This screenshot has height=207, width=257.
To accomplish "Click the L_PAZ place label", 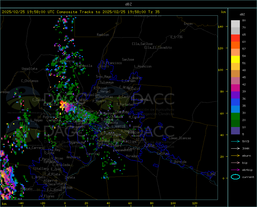I will 212,174.
